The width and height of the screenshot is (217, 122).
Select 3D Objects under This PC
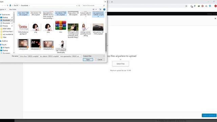(6, 47)
